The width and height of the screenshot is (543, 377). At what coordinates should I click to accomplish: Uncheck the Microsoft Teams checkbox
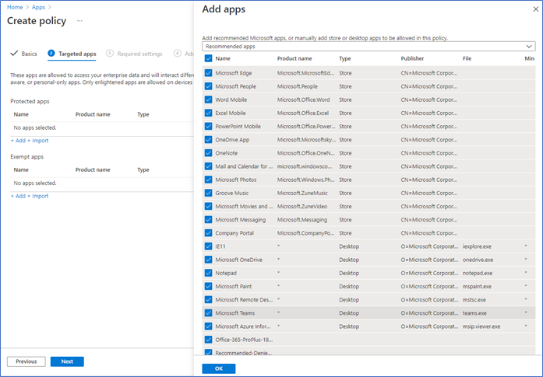click(x=208, y=313)
